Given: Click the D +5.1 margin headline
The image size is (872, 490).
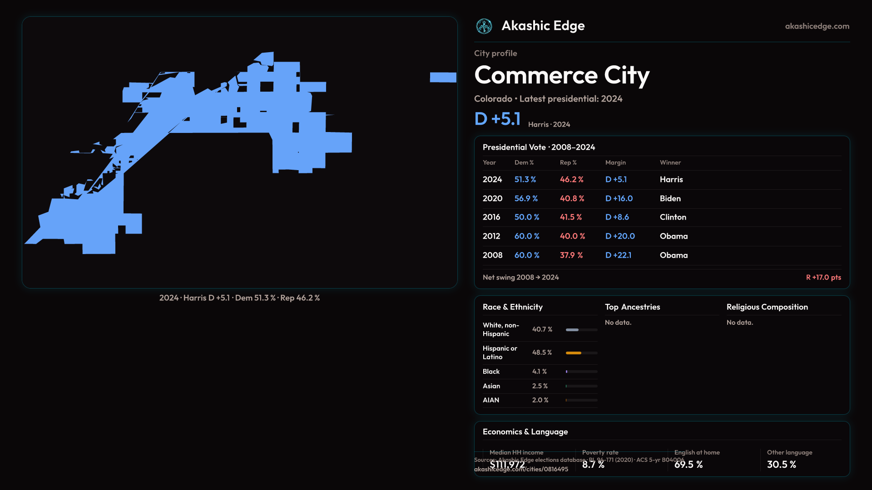Looking at the screenshot, I should pos(497,119).
